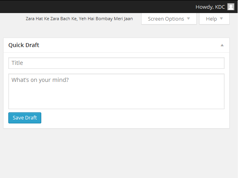
Task: Click empty middle of Quick Draft header bar
Action: click(127, 45)
